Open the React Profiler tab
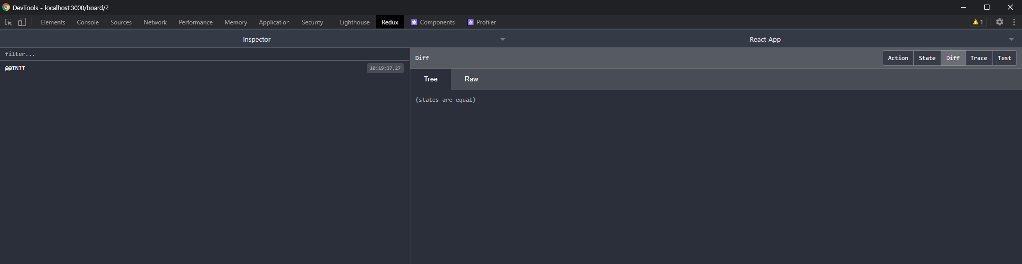The width and height of the screenshot is (1022, 264). coord(482,22)
